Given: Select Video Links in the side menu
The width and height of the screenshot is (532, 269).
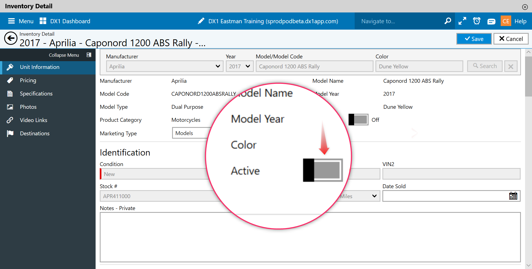Looking at the screenshot, I should pyautogui.click(x=48, y=120).
